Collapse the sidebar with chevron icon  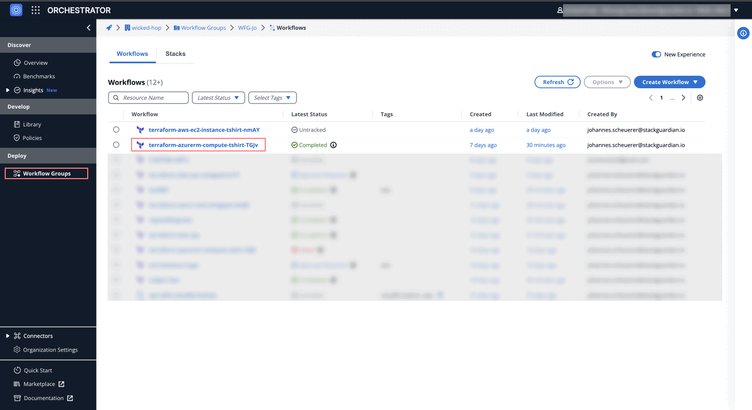pos(89,28)
